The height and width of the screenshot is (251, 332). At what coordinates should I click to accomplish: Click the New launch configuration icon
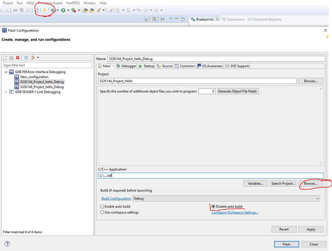5,57
